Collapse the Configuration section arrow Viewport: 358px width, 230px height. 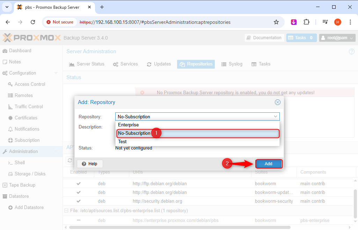pyautogui.click(x=56, y=73)
